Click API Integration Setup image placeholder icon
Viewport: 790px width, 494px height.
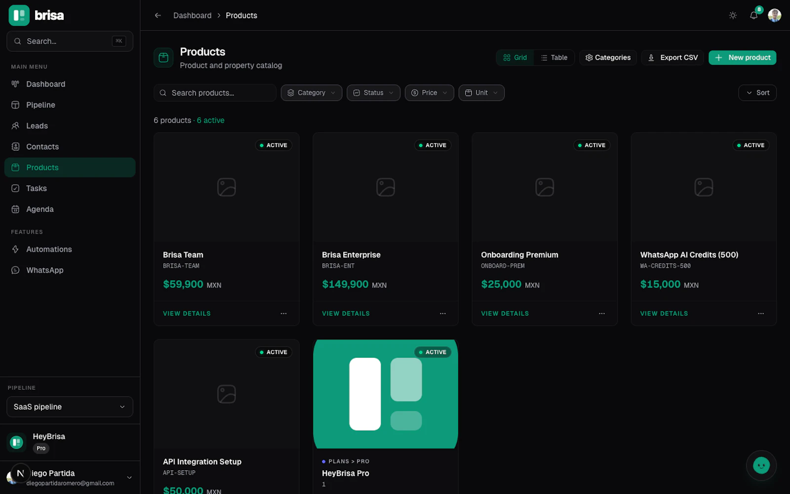pyautogui.click(x=227, y=394)
